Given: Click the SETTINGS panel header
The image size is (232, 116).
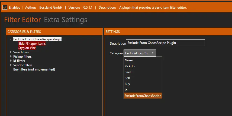Looking at the screenshot, I should click(168, 31).
